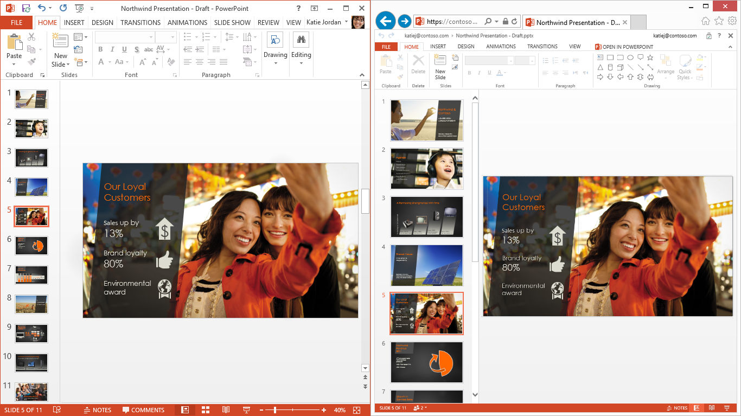Click Start From Beginning in the Quick Access Toolbar

pos(79,8)
